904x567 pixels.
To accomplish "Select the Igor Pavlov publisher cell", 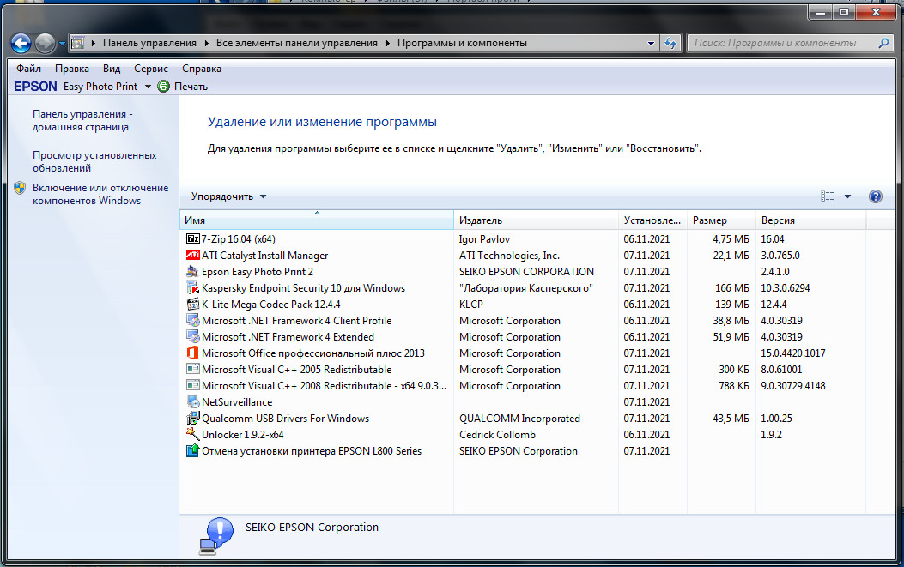I will click(x=484, y=239).
